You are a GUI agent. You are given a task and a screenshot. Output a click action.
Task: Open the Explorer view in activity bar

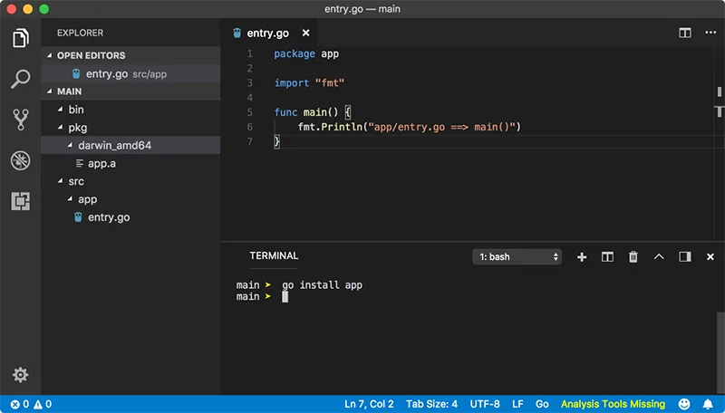tap(20, 38)
